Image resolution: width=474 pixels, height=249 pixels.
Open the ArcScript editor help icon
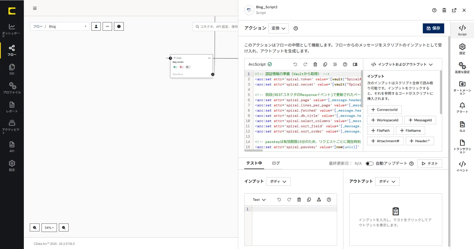pyautogui.click(x=345, y=64)
